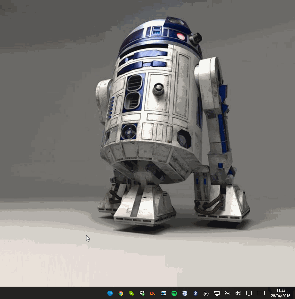Open the clock showing 11:32
The image size is (295, 299).
[x=281, y=293]
